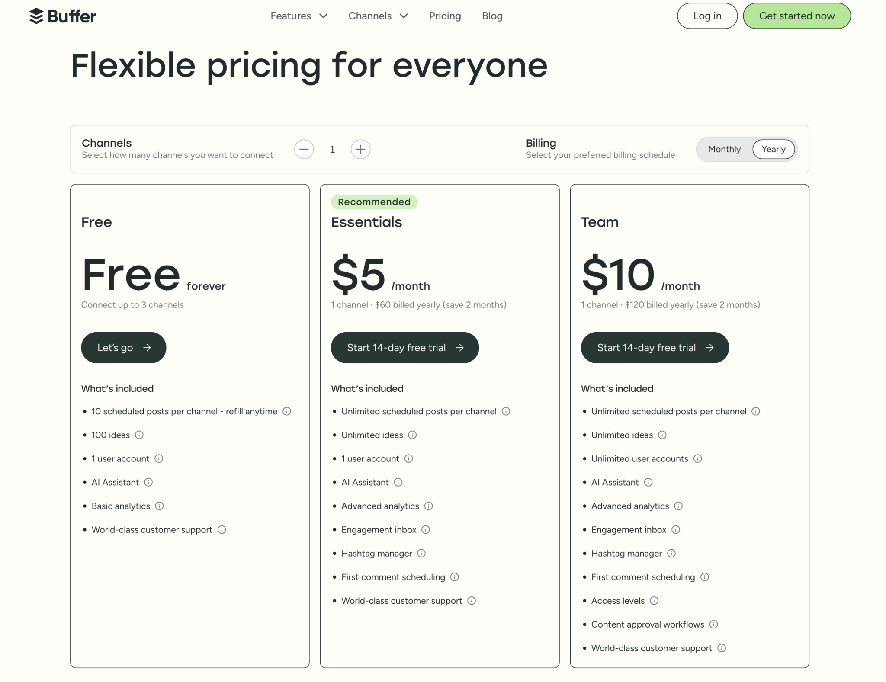Viewport: 886px width, 682px height.
Task: Start the 14-day free trial for Essentials
Action: click(x=404, y=347)
